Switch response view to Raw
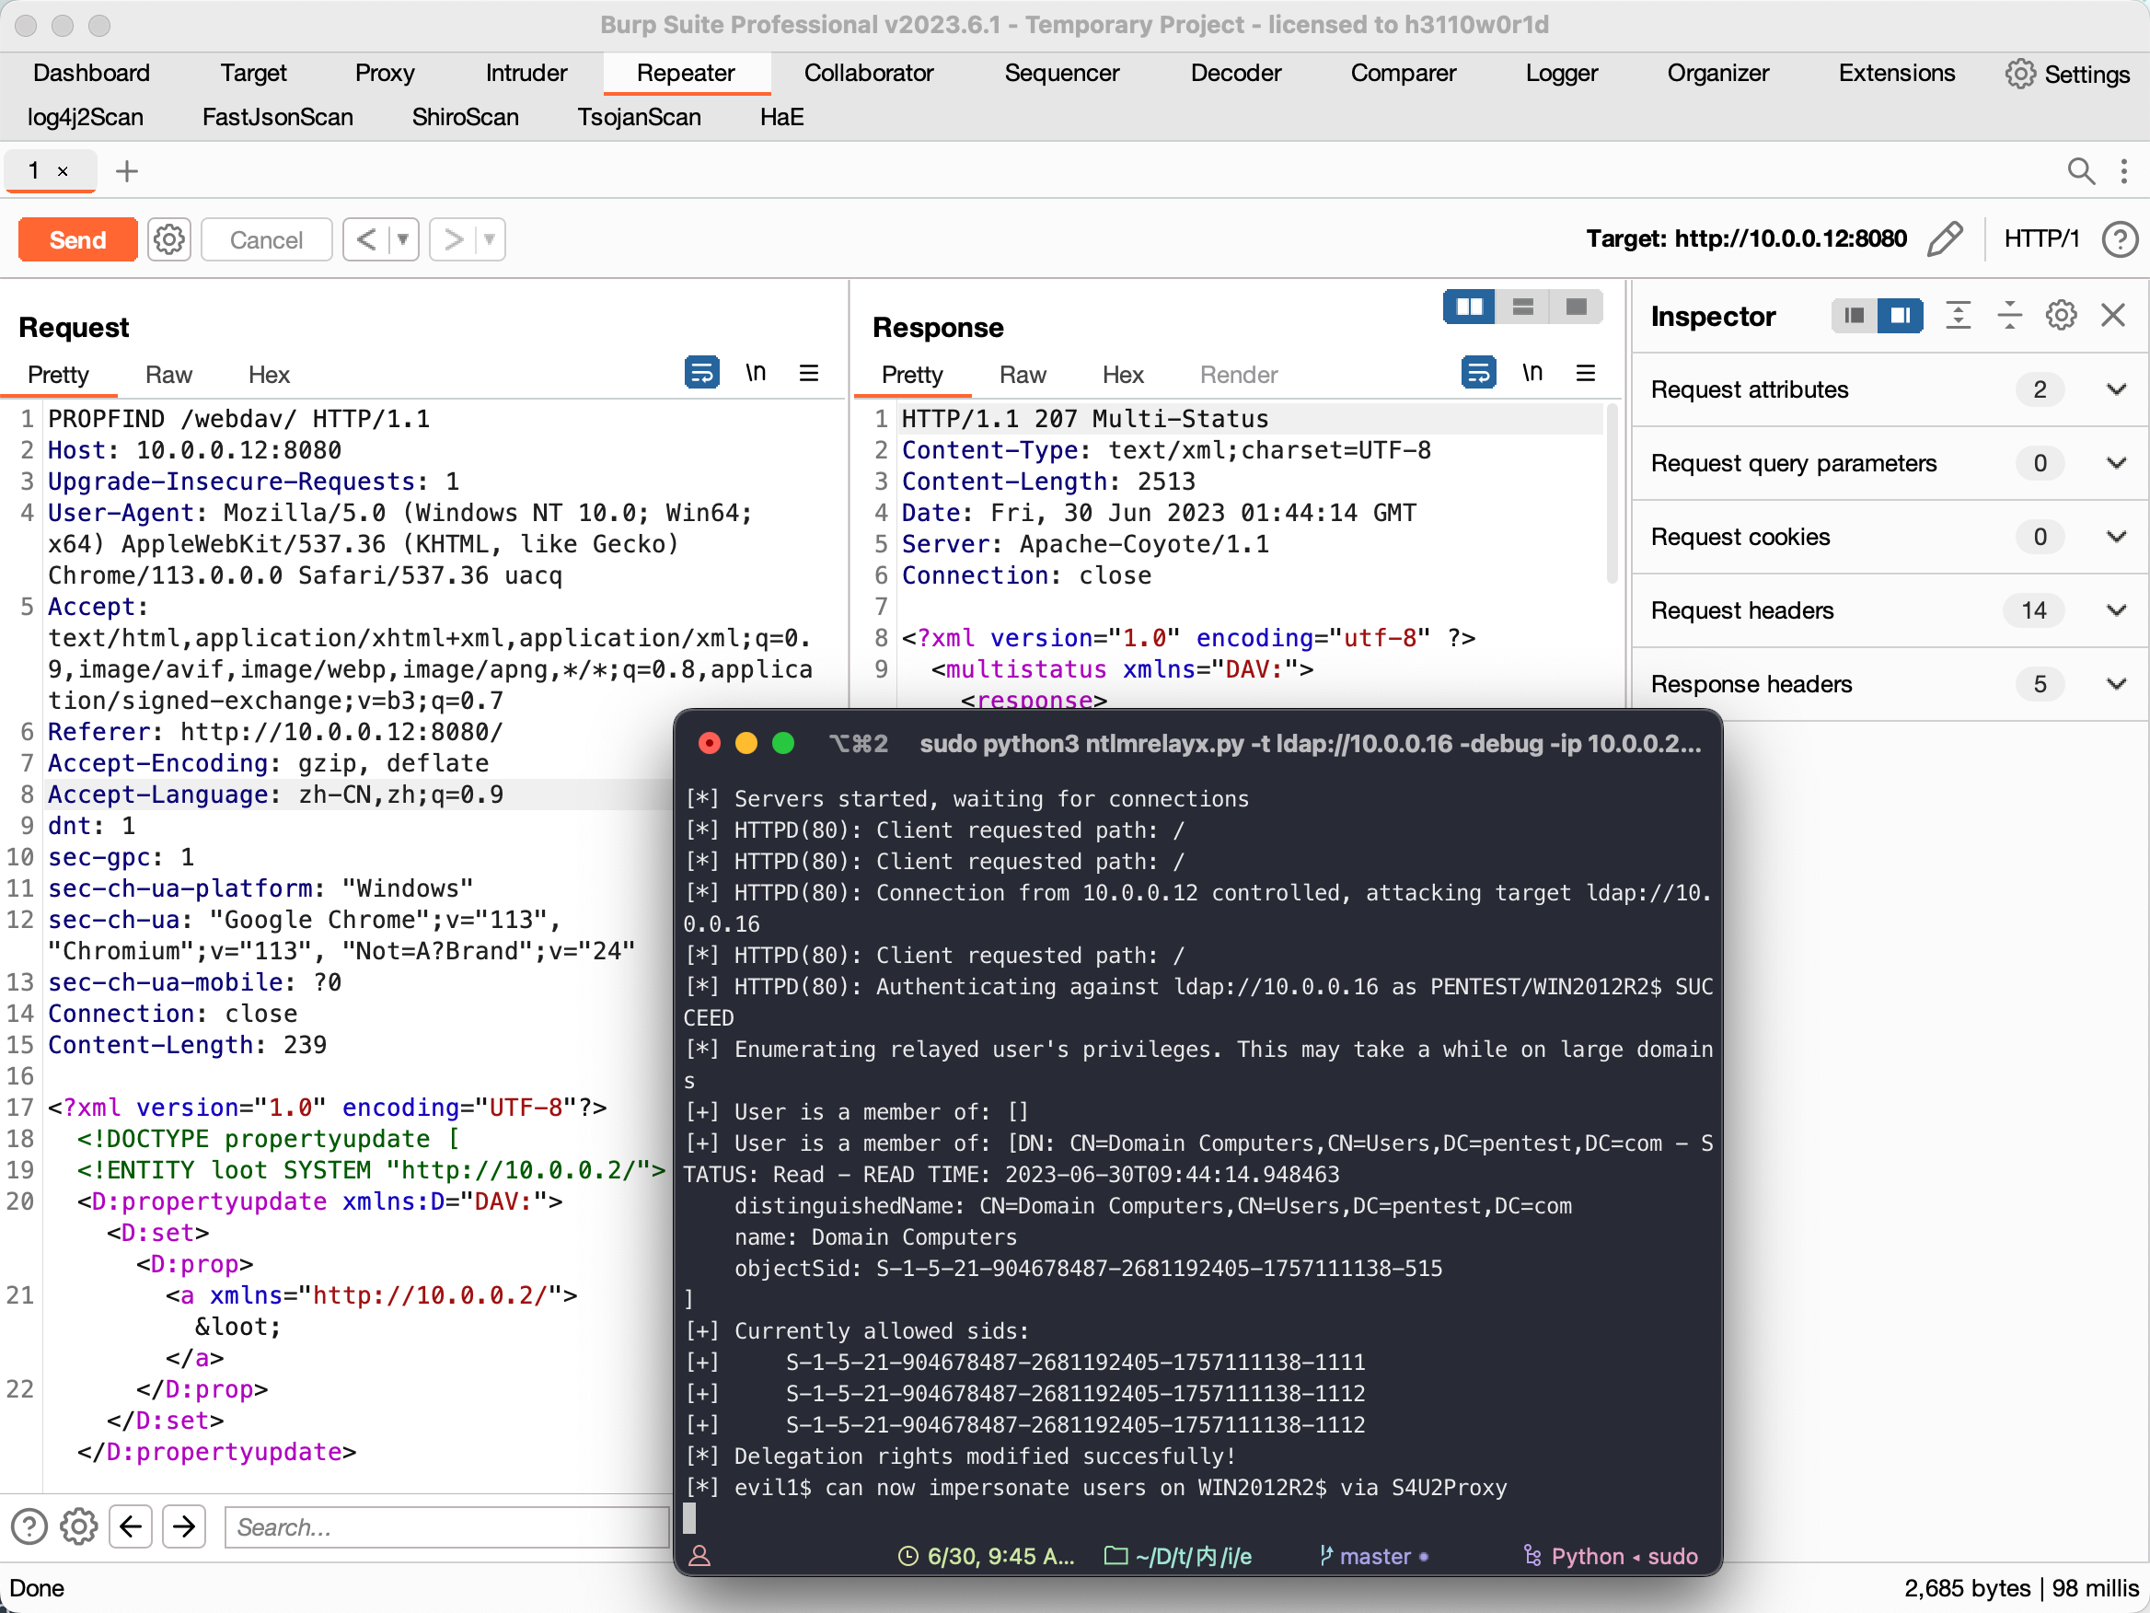This screenshot has width=2150, height=1613. point(1023,375)
